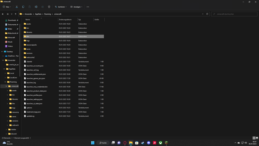Image resolution: width=259 pixels, height=146 pixels.
Task: Click Roaming in the address breadcrumb
Action: [48, 14]
